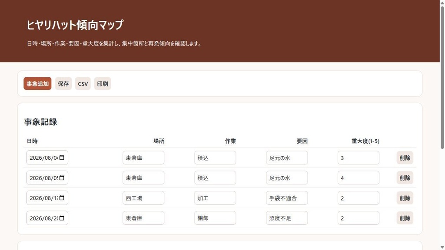This screenshot has height=250, width=445.
Task: Click the 重大度(1-5) column header
Action: pyautogui.click(x=365, y=141)
